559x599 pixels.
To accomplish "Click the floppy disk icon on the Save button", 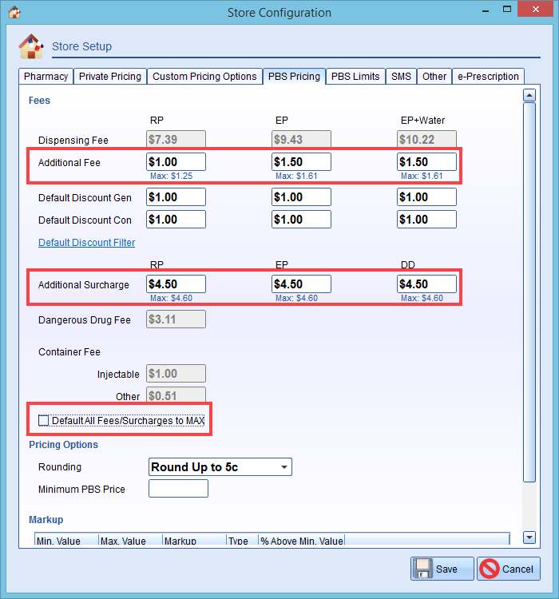I will [x=423, y=569].
